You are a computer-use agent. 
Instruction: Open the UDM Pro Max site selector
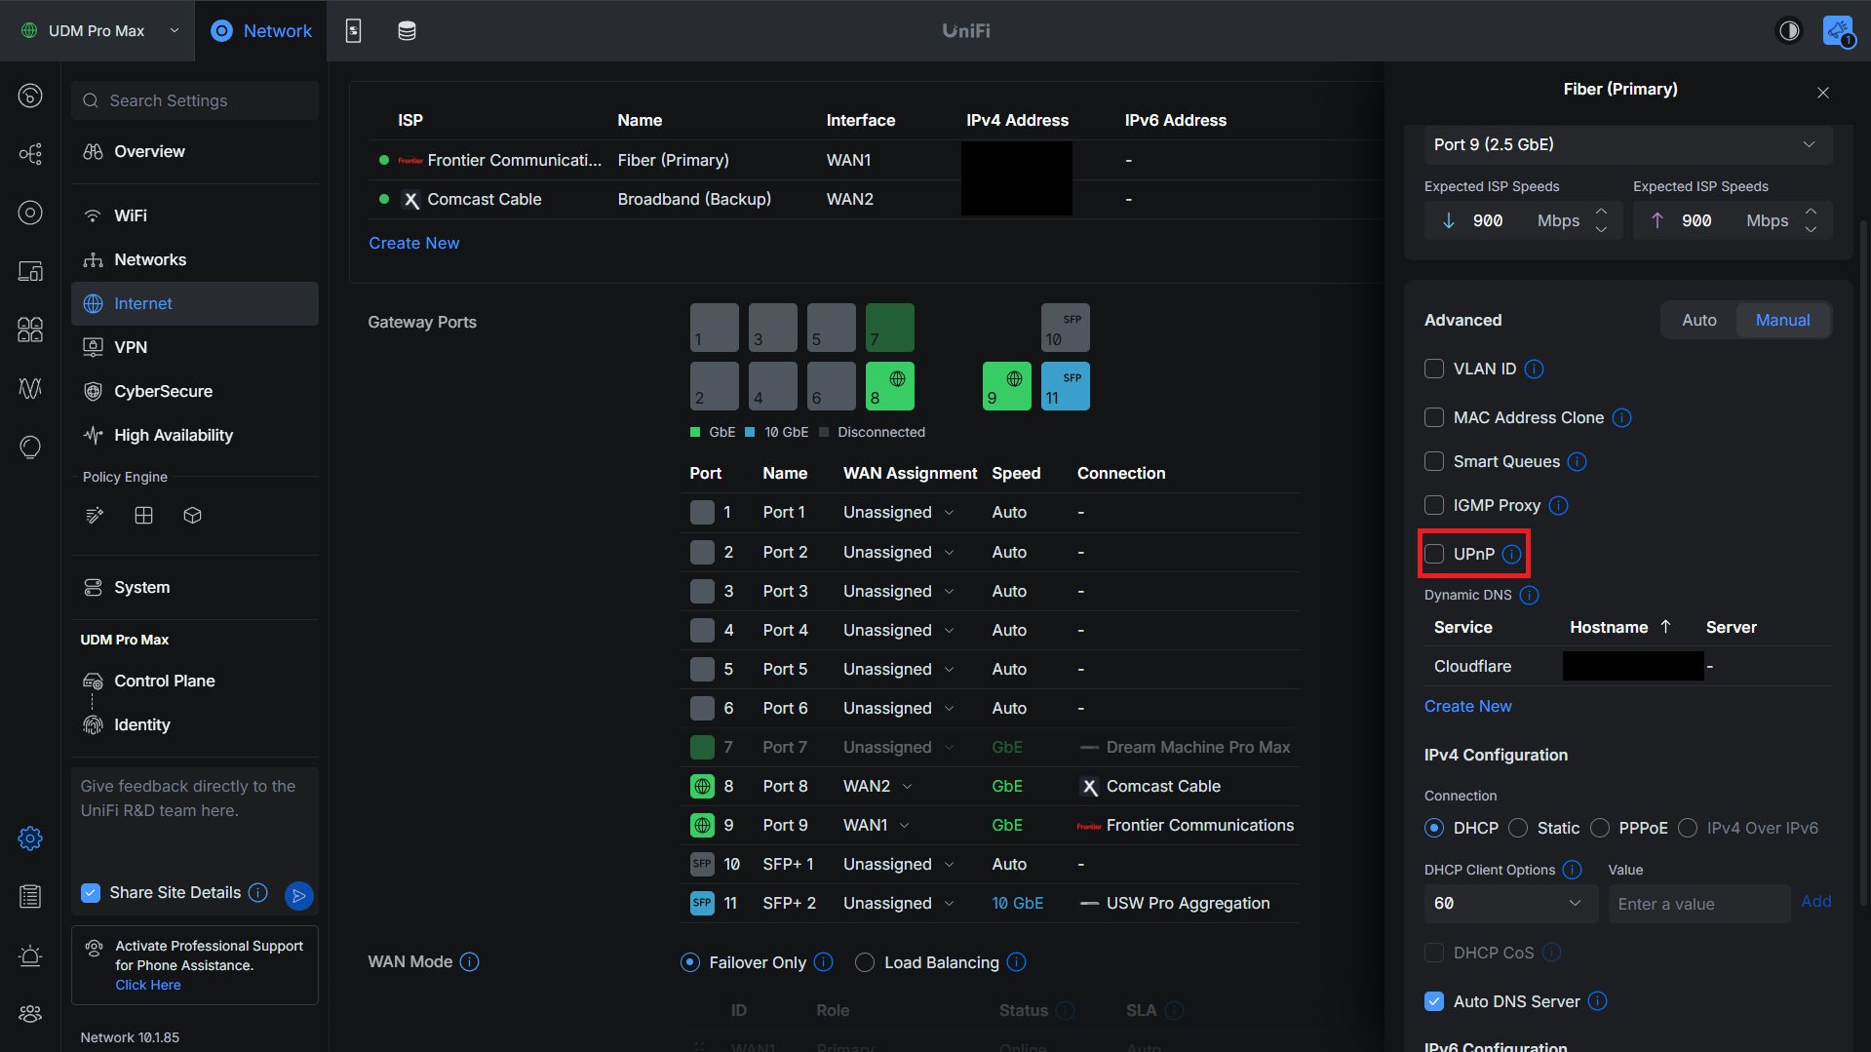coord(99,31)
